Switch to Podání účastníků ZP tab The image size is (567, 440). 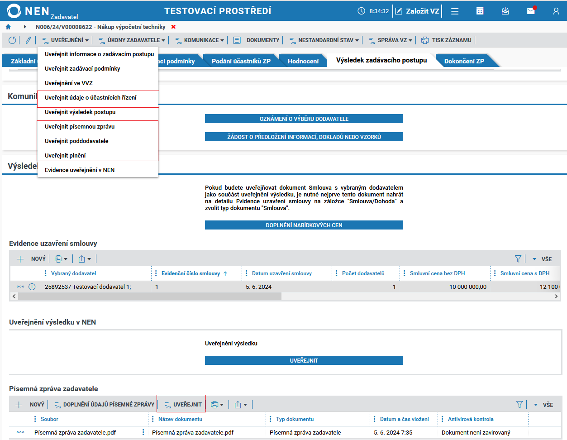241,61
